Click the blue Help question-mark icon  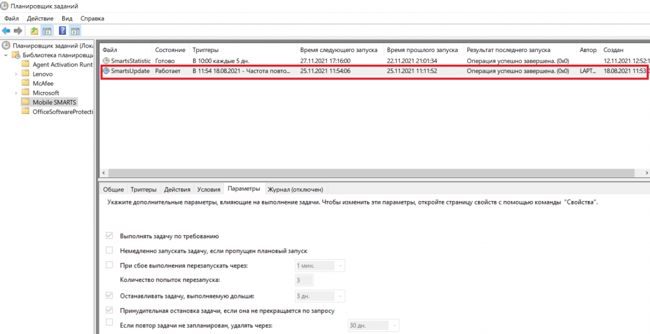(x=63, y=30)
